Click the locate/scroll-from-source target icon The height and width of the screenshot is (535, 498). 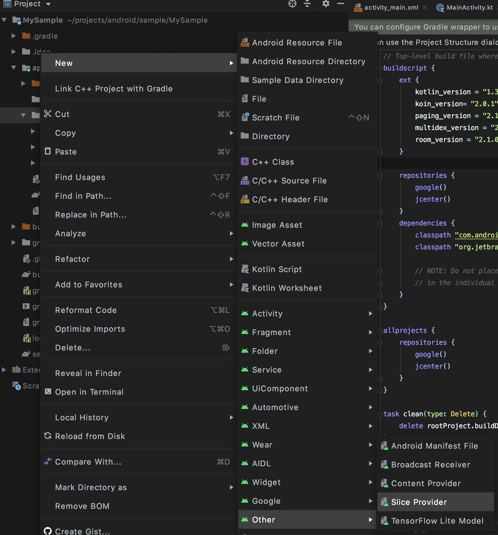[x=292, y=4]
